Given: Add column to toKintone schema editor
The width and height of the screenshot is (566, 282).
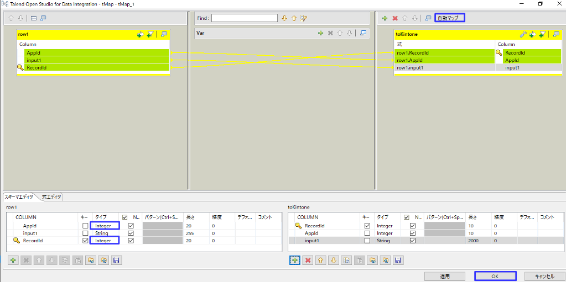Looking at the screenshot, I should point(294,260).
